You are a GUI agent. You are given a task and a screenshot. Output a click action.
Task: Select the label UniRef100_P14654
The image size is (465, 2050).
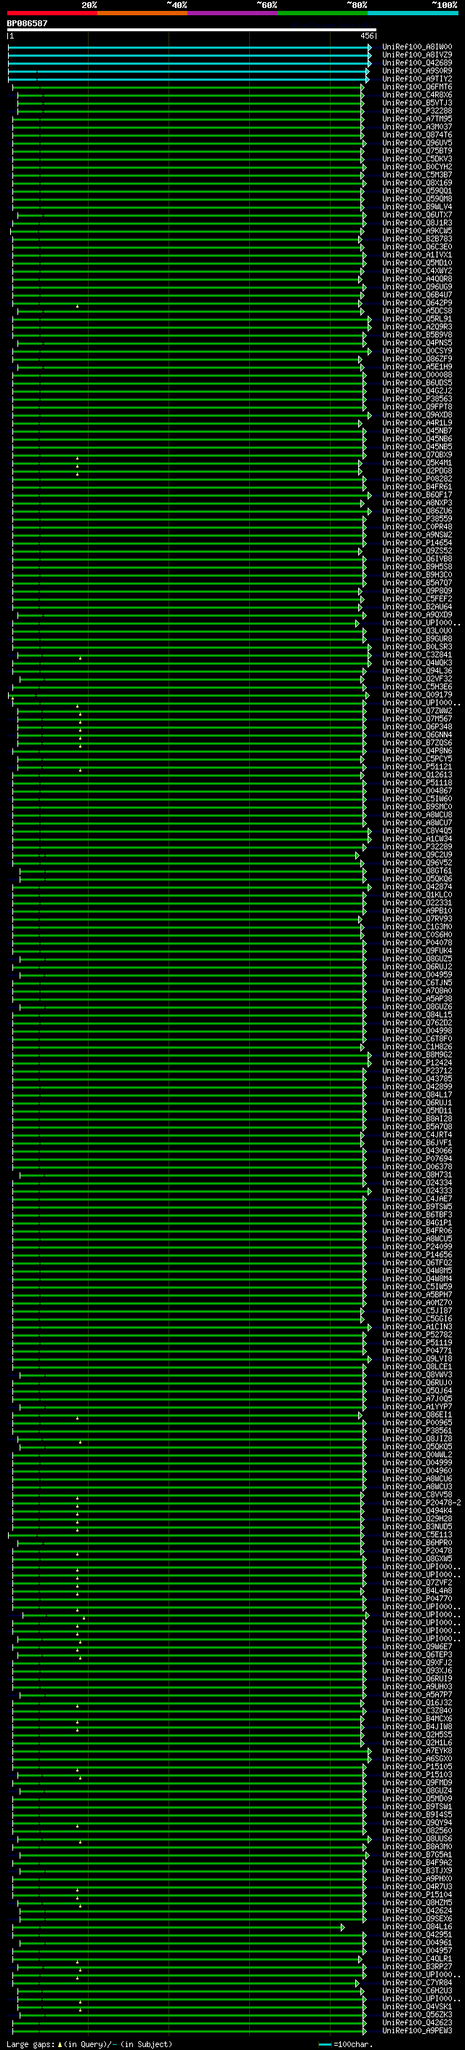tap(416, 542)
